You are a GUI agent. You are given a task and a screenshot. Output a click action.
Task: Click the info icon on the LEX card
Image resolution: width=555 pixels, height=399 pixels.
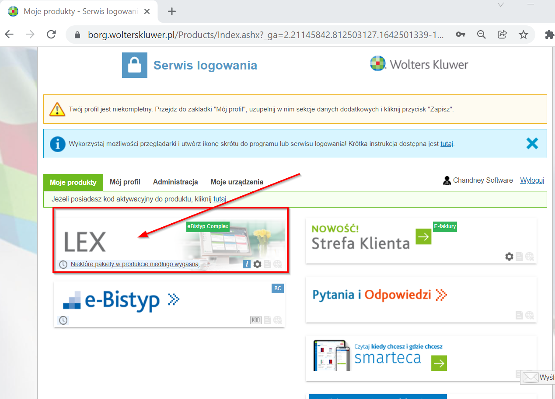click(247, 264)
